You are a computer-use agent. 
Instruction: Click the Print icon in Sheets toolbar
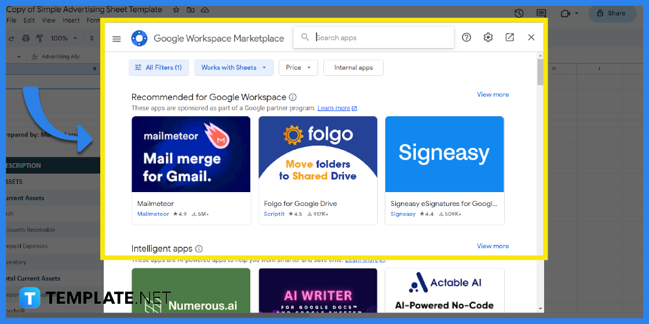[25, 38]
